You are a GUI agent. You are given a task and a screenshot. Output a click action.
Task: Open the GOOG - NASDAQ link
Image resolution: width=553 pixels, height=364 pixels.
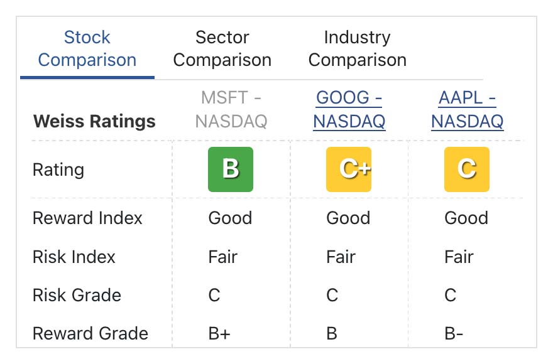(x=349, y=109)
